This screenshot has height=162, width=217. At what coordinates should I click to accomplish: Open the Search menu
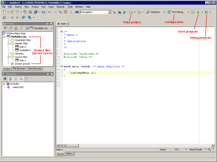[18, 7]
